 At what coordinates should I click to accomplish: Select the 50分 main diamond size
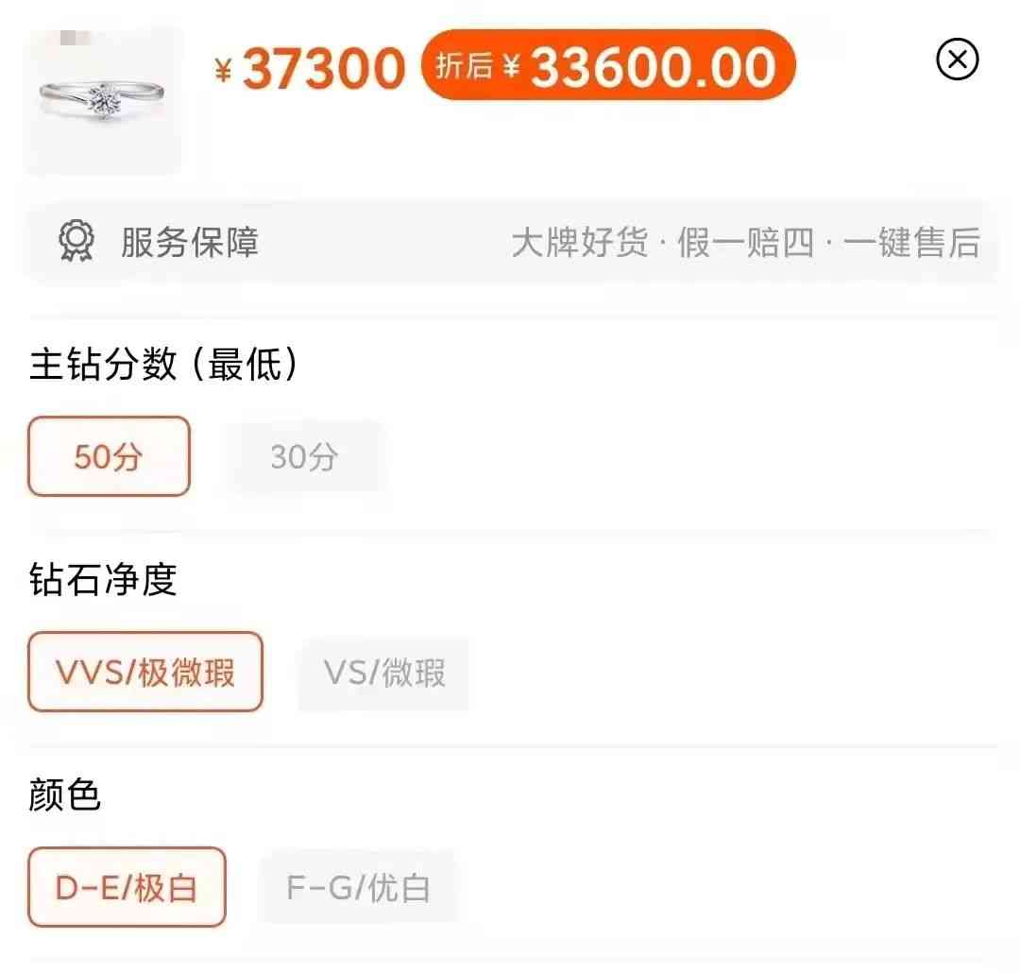click(109, 457)
